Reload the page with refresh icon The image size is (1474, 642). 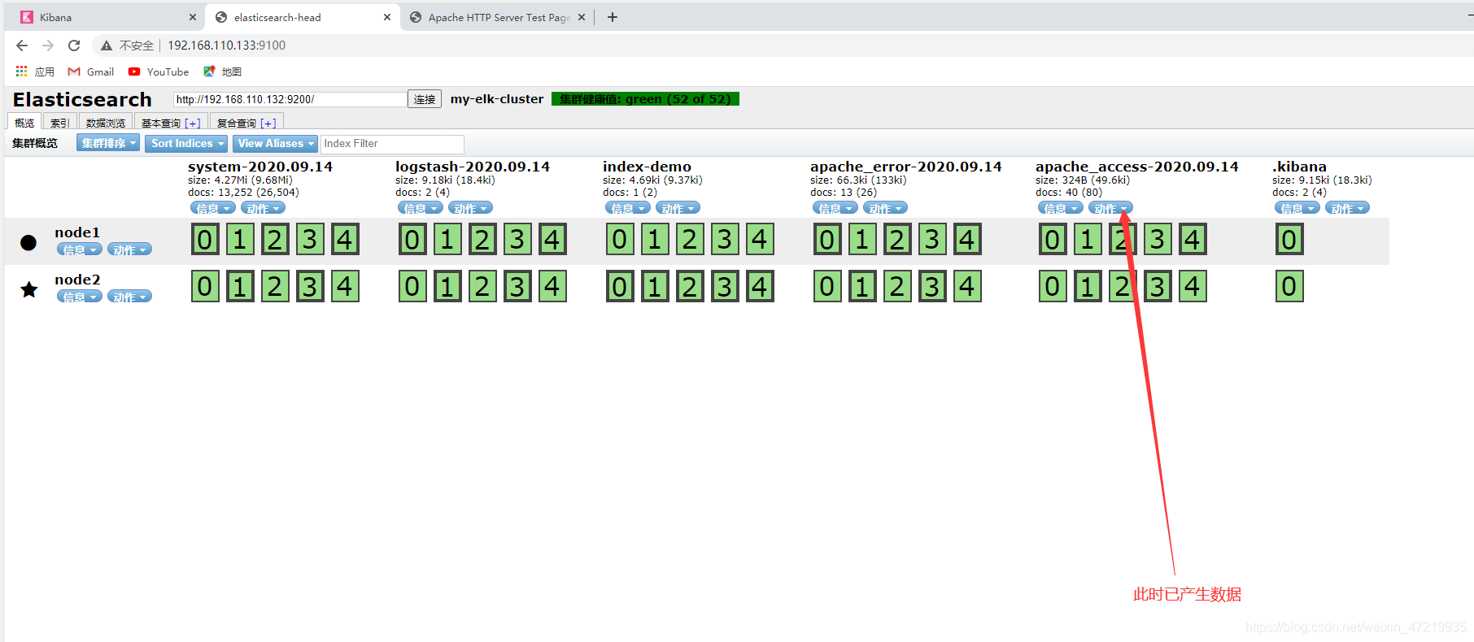pyautogui.click(x=74, y=46)
